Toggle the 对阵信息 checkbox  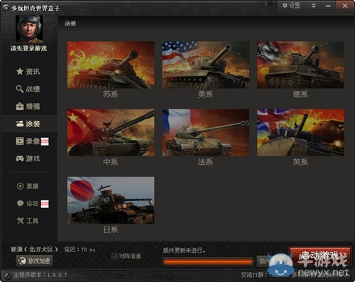point(114,256)
